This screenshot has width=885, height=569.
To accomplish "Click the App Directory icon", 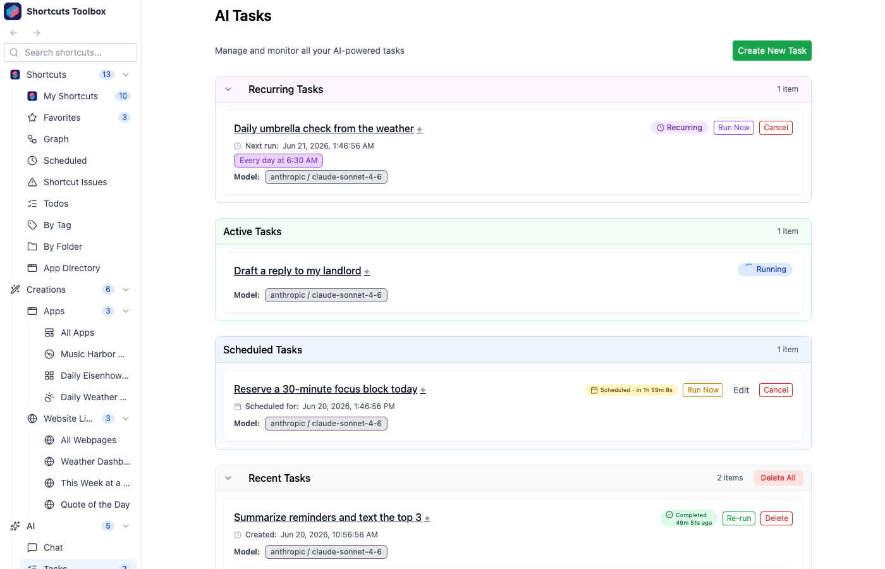I will point(32,268).
